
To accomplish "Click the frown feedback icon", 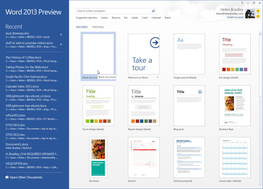I will (258, 16).
